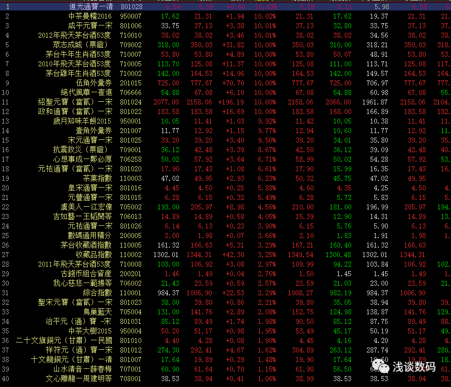Click the 9.92% percentage cell

(267, 121)
